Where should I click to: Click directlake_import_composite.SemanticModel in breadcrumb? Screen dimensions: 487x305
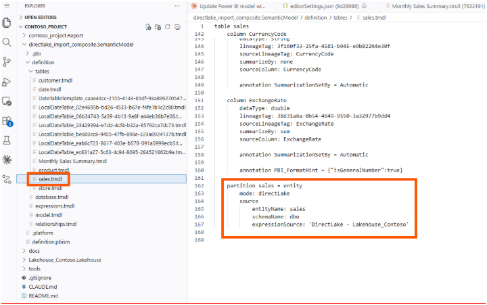coord(246,18)
